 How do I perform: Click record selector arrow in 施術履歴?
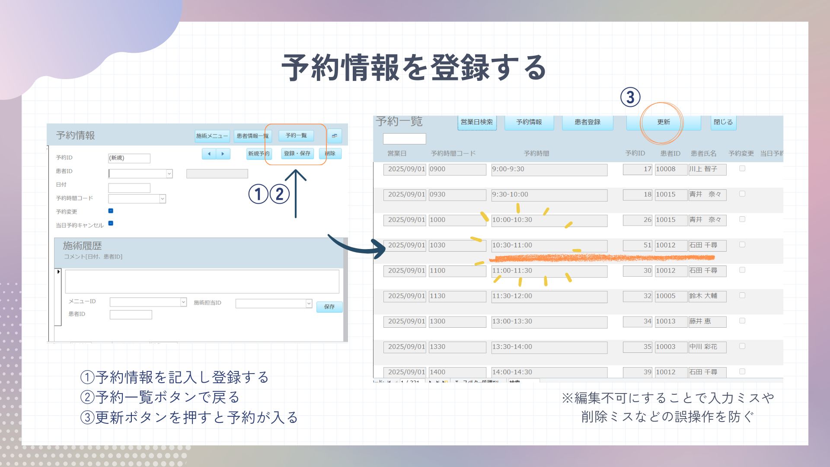click(58, 272)
